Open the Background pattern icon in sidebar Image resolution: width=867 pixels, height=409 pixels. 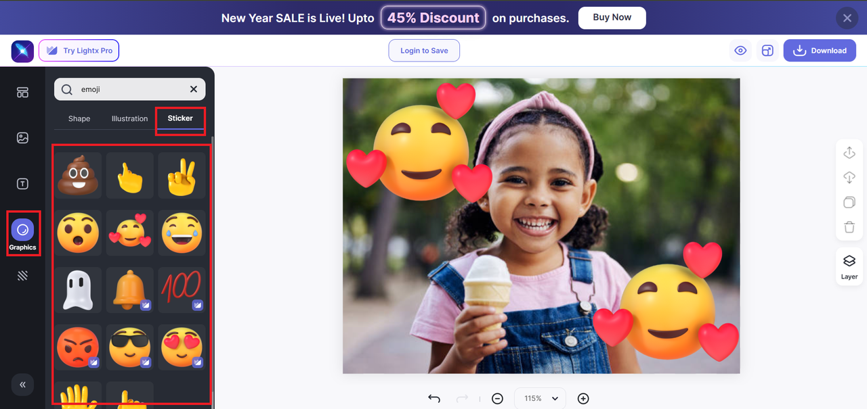(22, 275)
